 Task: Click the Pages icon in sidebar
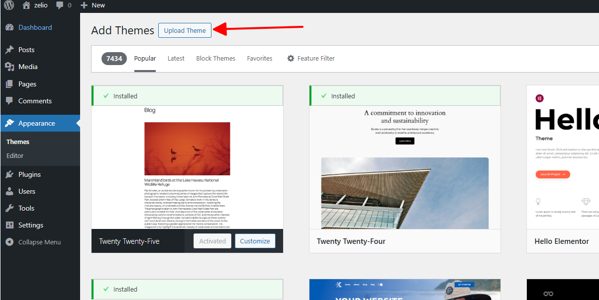9,84
